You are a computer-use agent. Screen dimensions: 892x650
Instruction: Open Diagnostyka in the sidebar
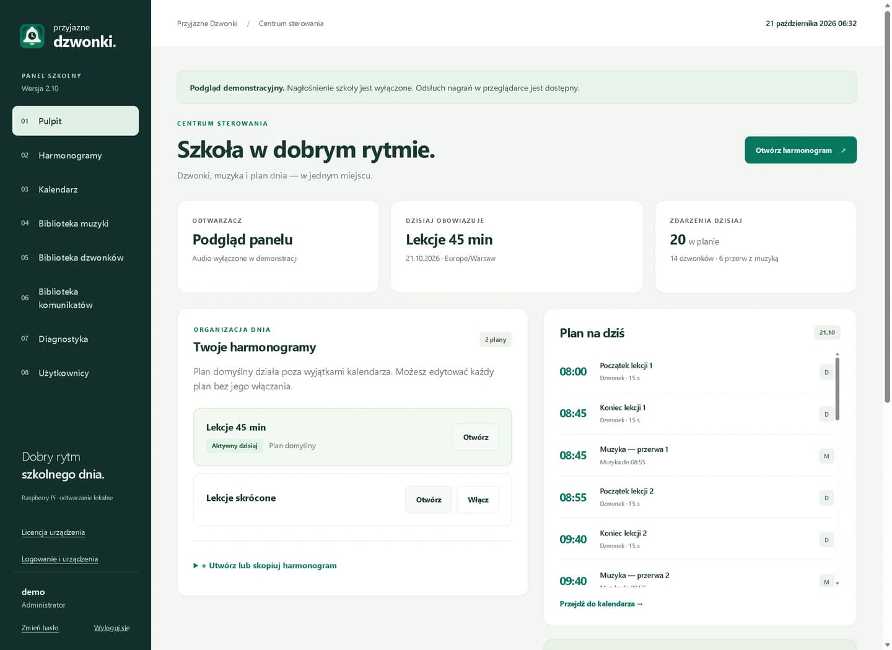click(76, 339)
